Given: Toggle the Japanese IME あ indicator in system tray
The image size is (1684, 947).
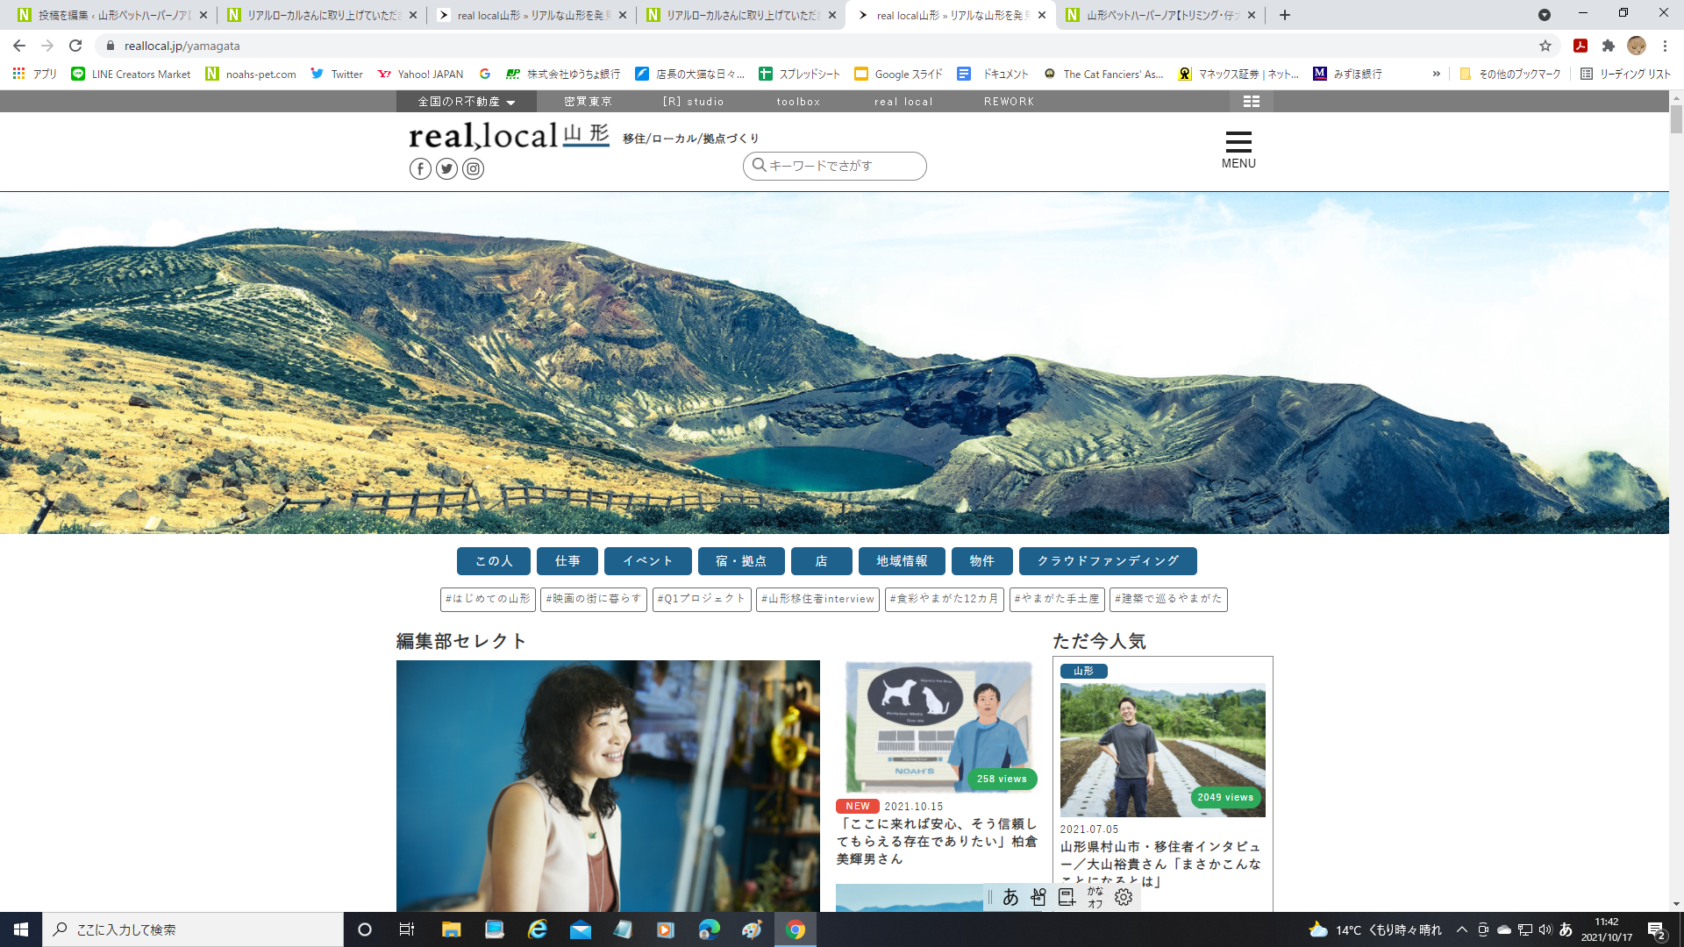Looking at the screenshot, I should (1566, 929).
